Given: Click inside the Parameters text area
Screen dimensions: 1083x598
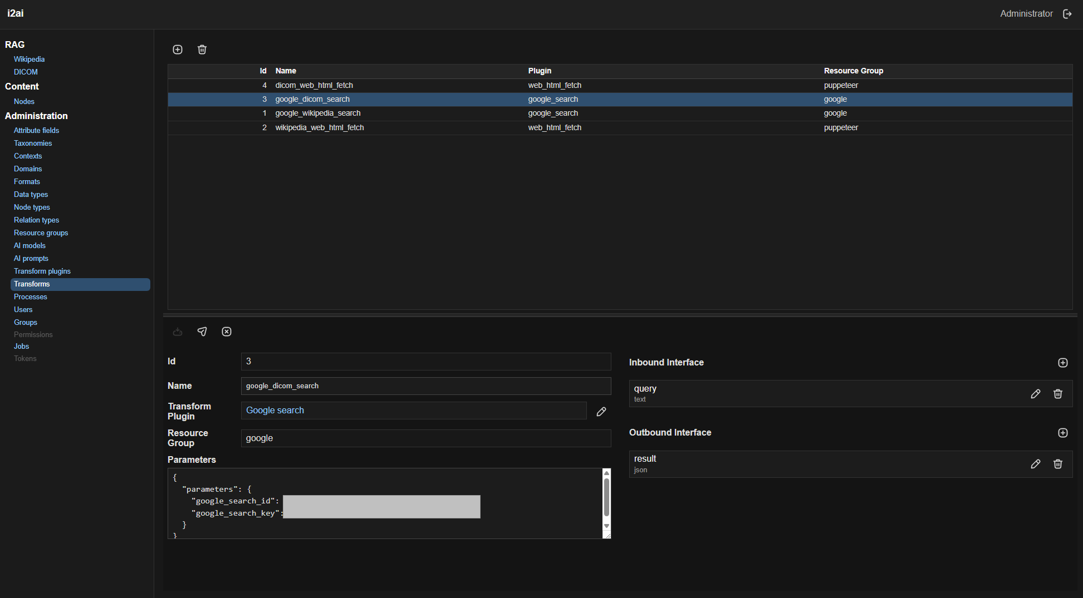Looking at the screenshot, I should tap(385, 503).
